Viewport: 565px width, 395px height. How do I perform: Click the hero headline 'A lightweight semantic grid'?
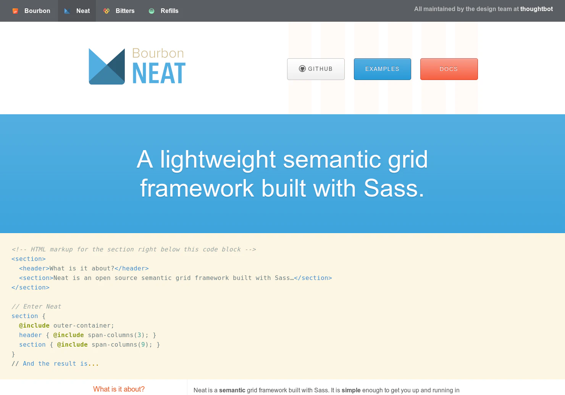tap(282, 159)
